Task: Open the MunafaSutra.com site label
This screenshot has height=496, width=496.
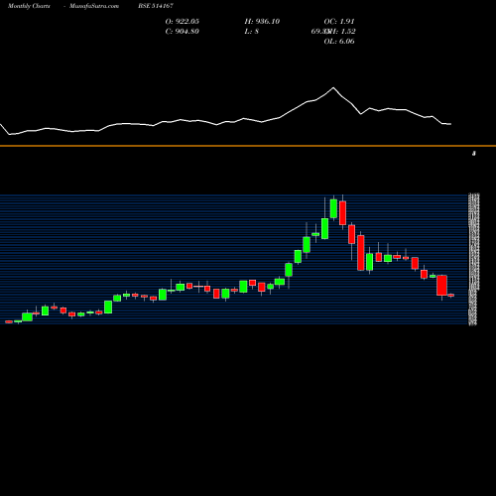Action: tap(94, 6)
